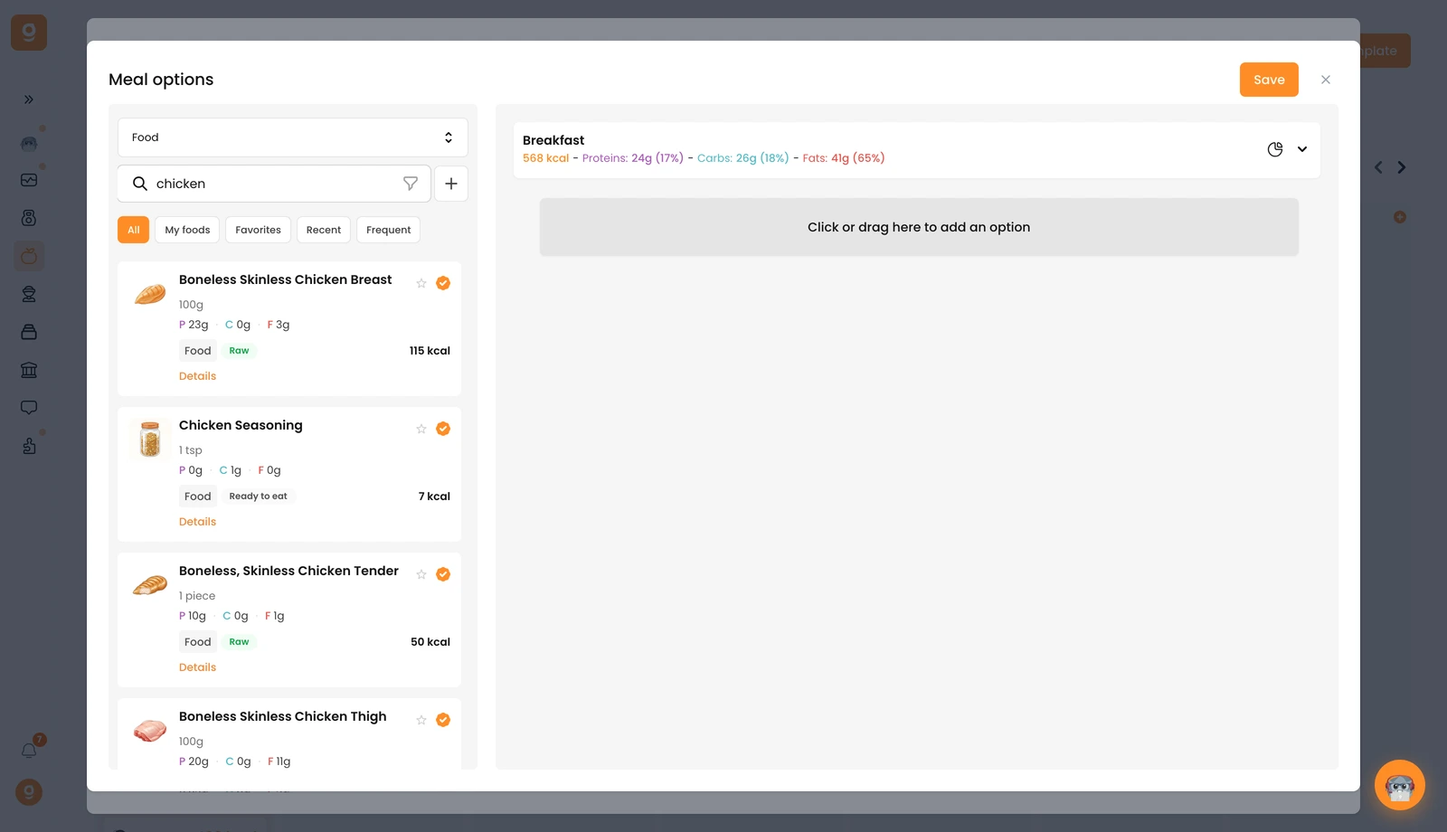Switch to the Favorites tab
Viewport: 1447px width, 832px height.
click(x=258, y=230)
